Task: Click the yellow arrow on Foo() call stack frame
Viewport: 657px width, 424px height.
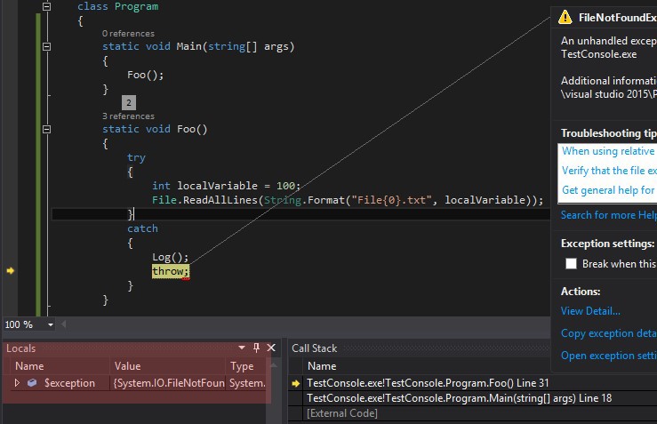Action: click(x=296, y=383)
